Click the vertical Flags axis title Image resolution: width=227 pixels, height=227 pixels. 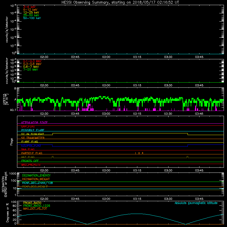[12, 142]
